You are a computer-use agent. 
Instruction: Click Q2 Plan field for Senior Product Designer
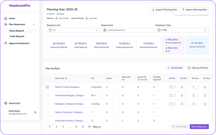pos(183,87)
